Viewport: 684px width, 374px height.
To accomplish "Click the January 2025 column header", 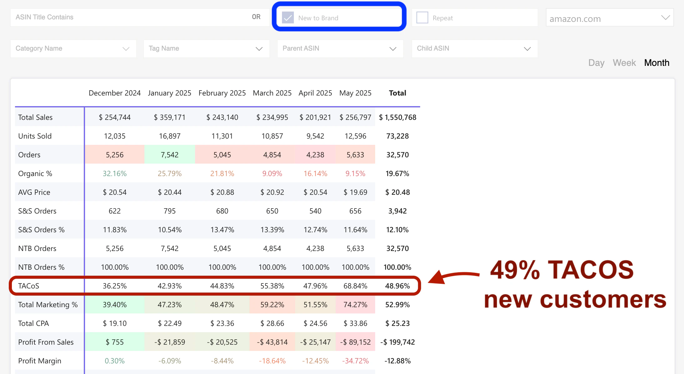I will pyautogui.click(x=169, y=93).
